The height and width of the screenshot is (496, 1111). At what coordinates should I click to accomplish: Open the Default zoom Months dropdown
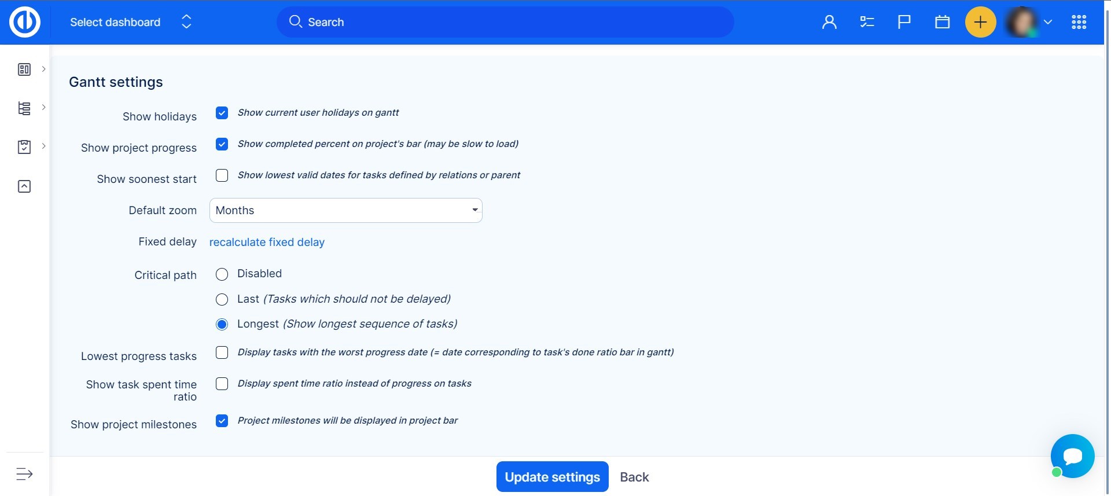[345, 211]
